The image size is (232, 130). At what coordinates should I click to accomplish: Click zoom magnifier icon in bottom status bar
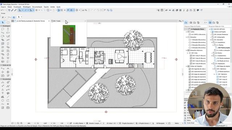21,123
